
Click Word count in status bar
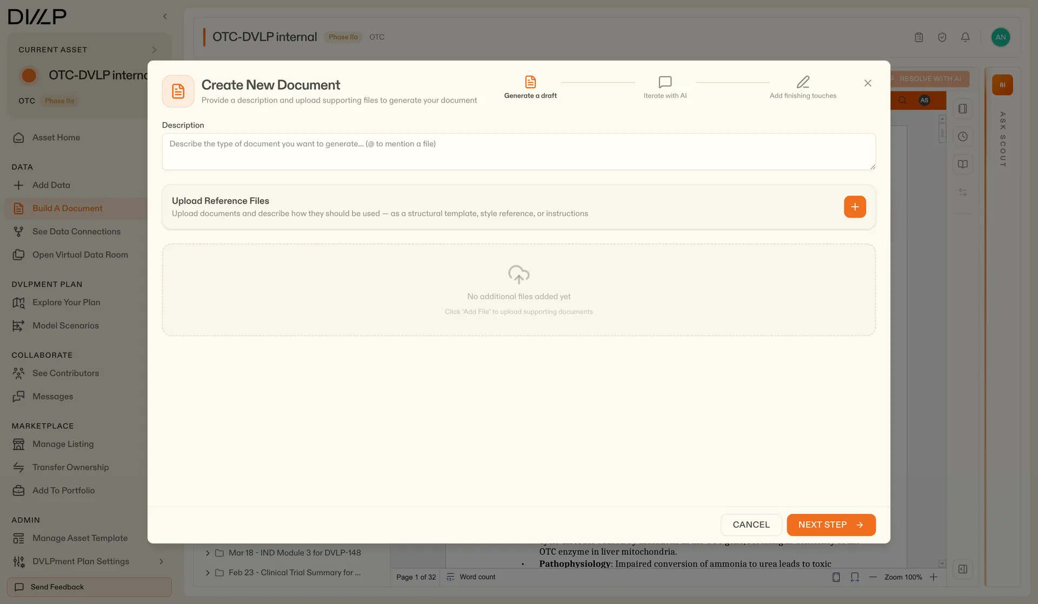click(471, 577)
